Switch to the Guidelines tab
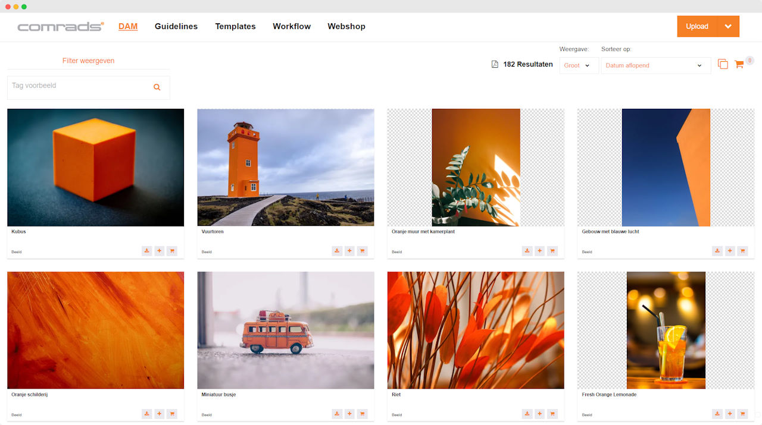 tap(176, 26)
